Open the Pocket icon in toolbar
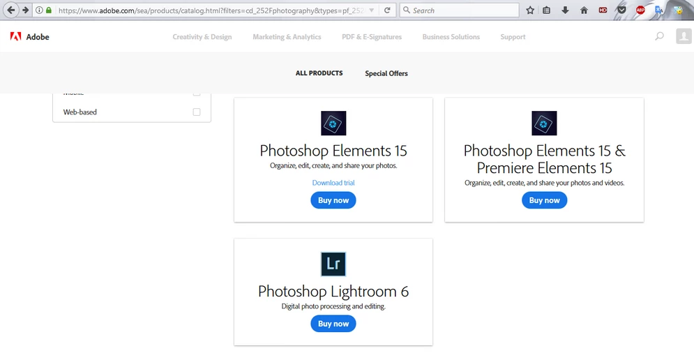This screenshot has width=694, height=360. tap(621, 10)
